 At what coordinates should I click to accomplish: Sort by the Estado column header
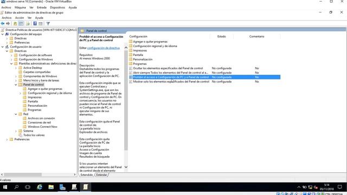(x=222, y=36)
